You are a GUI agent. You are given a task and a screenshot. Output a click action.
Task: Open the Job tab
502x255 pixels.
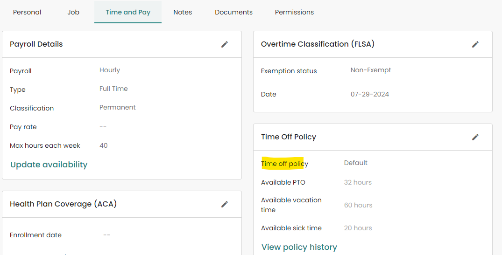pyautogui.click(x=73, y=12)
